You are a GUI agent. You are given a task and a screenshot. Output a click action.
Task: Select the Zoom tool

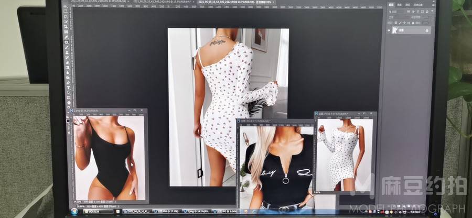69,107
